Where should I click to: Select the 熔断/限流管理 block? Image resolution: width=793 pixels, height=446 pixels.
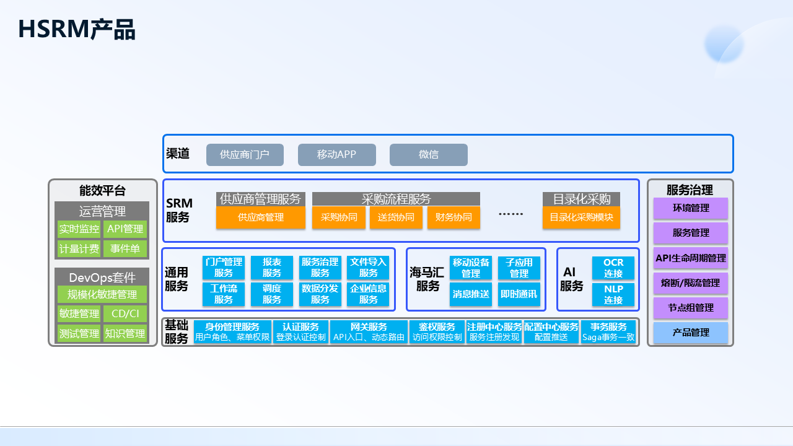(691, 283)
